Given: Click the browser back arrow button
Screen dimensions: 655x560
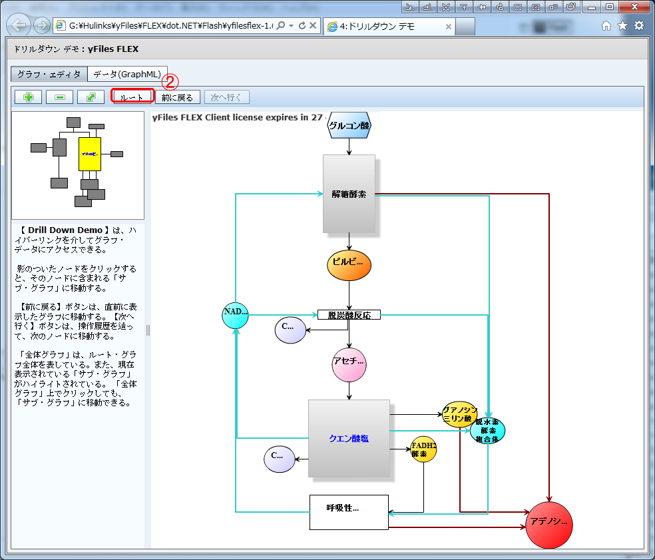Looking at the screenshot, I should click(19, 25).
